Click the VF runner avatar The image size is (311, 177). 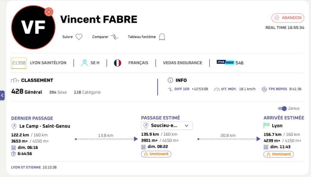pyautogui.click(x=33, y=27)
